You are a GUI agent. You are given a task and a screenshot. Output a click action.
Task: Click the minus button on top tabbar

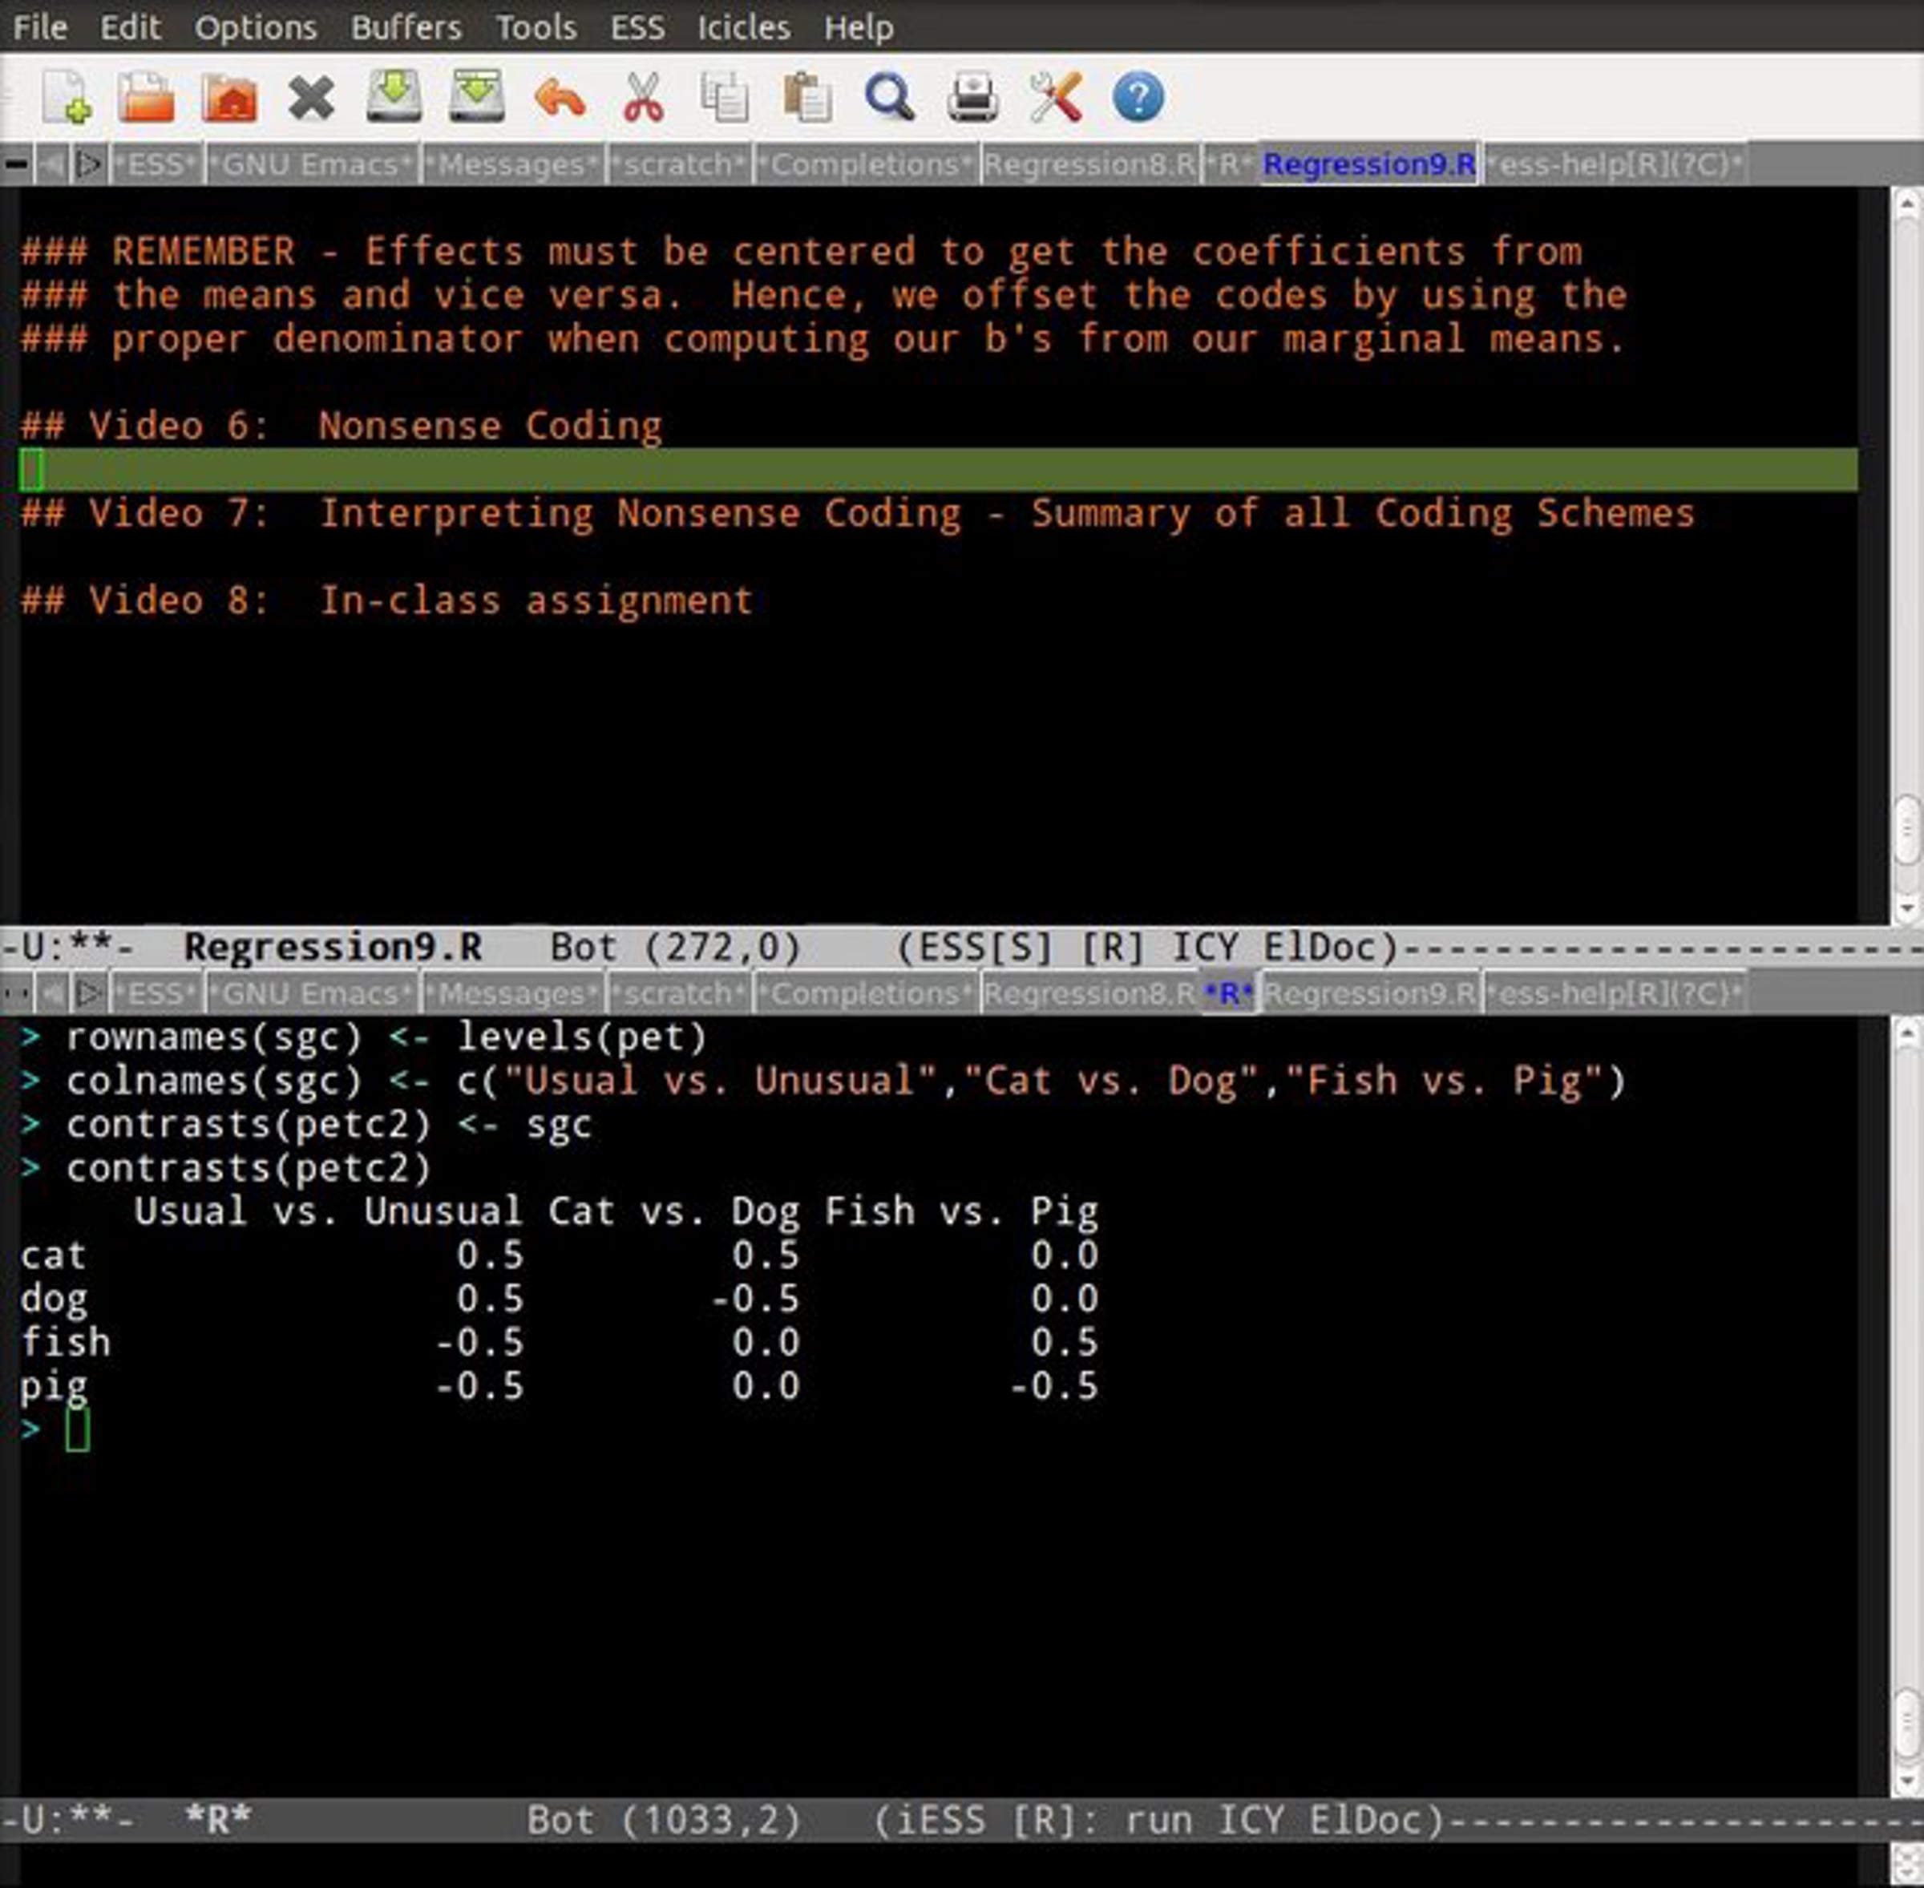[16, 164]
